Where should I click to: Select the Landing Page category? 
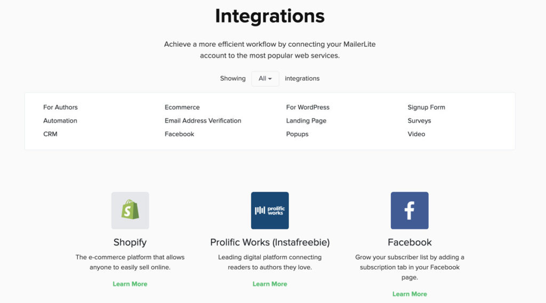coord(306,121)
